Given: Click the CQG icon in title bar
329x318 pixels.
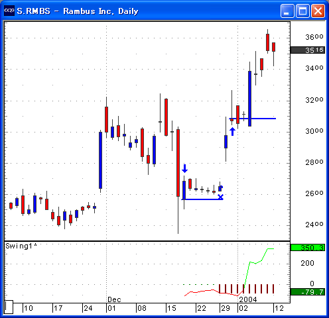Looking at the screenshot, I should tap(9, 11).
